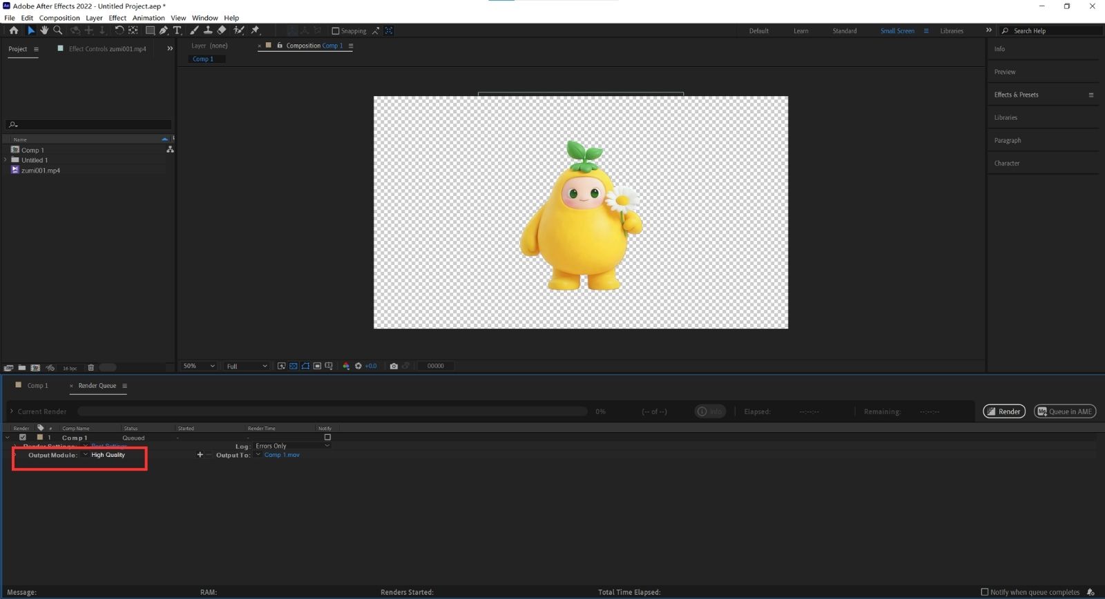
Task: Click the Render button
Action: [x=1004, y=411]
